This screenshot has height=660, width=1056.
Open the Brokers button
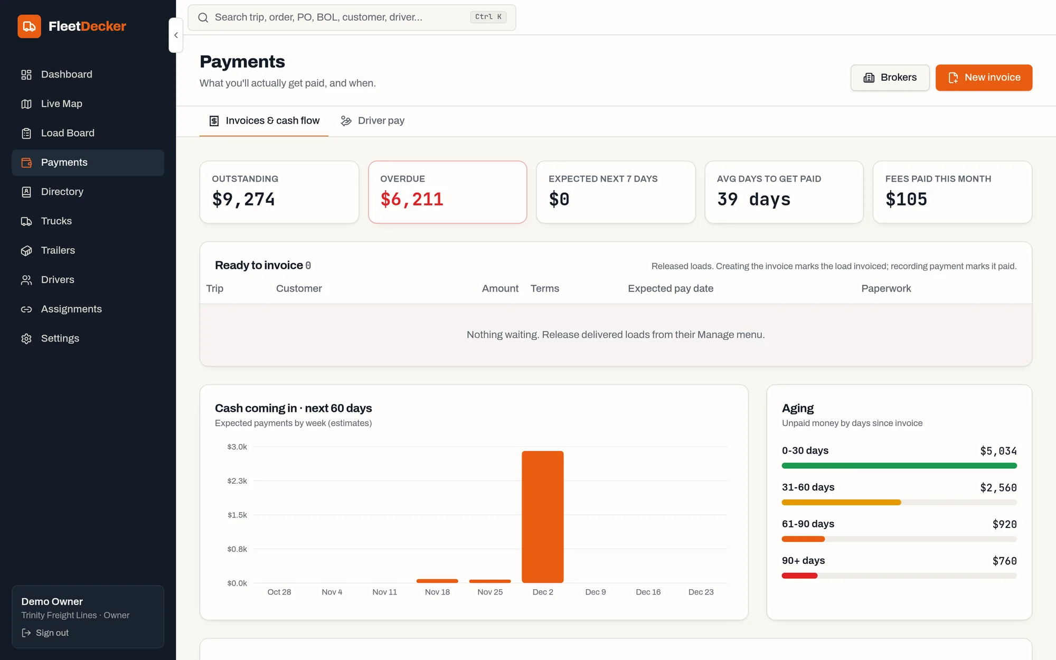(890, 78)
